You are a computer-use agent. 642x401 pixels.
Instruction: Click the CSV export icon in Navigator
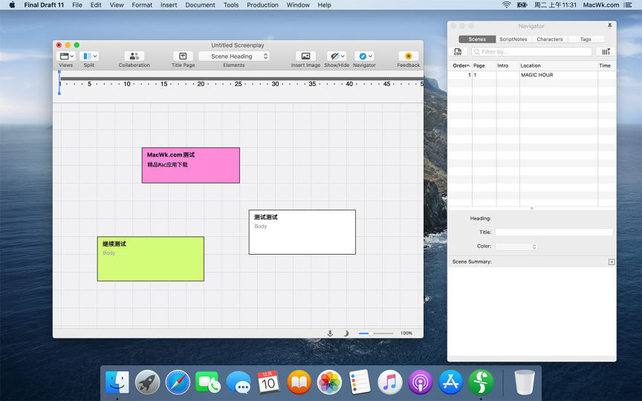pos(458,51)
